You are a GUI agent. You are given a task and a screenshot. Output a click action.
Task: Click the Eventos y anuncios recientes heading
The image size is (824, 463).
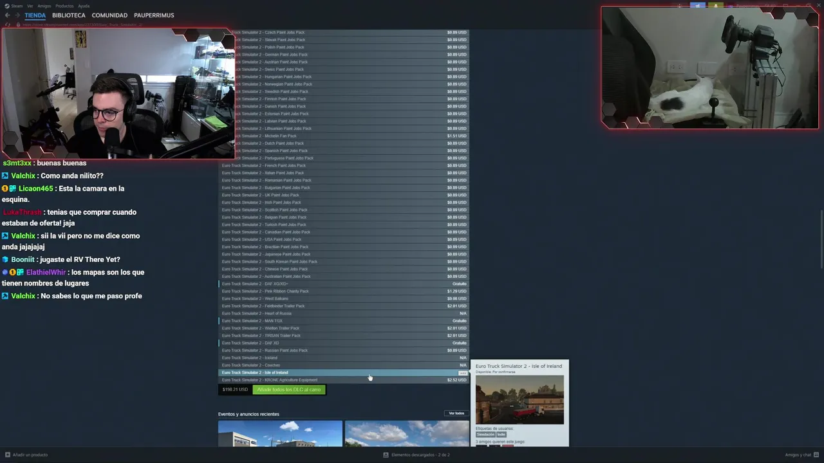248,414
